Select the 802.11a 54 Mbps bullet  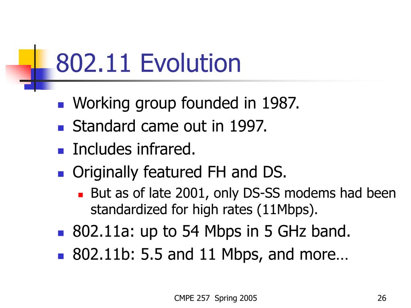coord(211,231)
